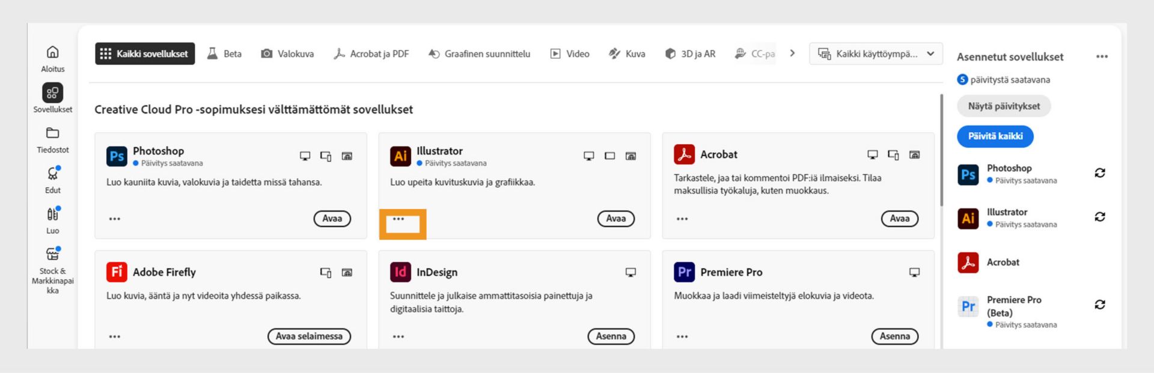Open Illustrator with its Avaa button
1154x373 pixels.
(615, 219)
